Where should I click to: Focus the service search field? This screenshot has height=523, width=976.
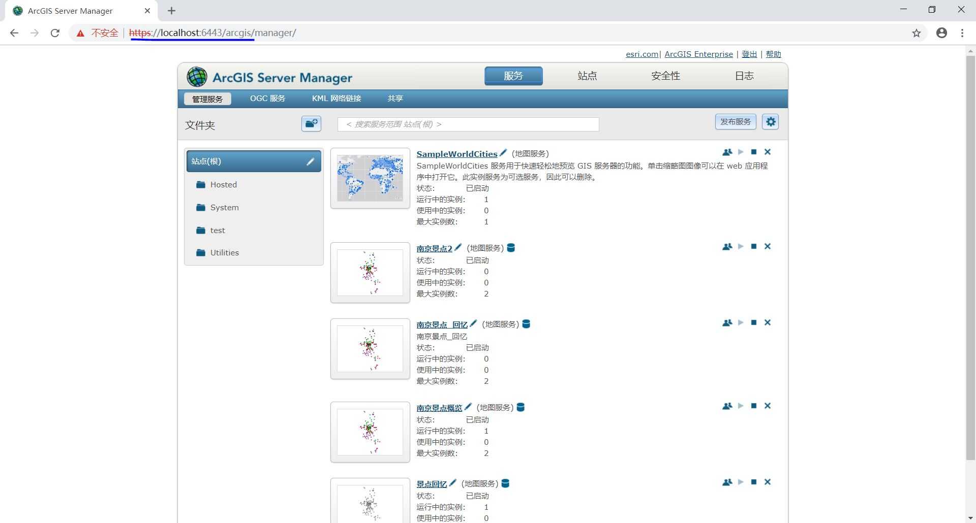click(x=468, y=124)
